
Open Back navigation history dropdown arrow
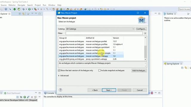(108, 9)
